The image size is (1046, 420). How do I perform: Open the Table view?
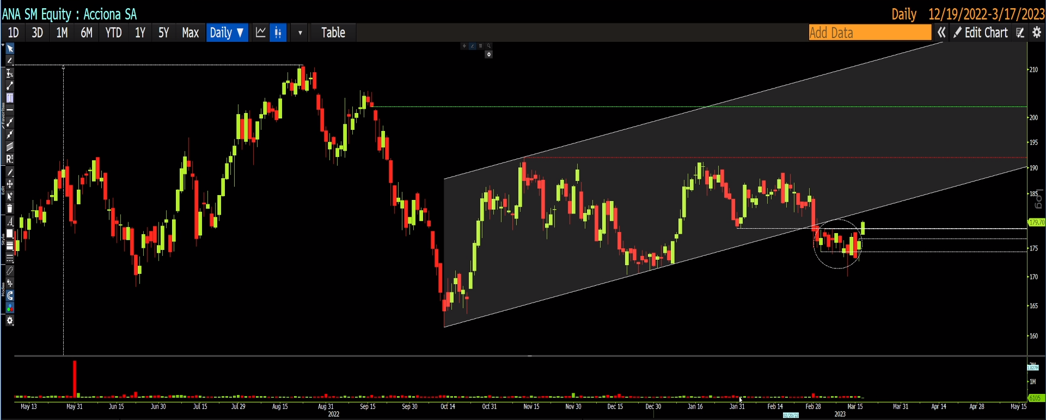click(x=333, y=33)
